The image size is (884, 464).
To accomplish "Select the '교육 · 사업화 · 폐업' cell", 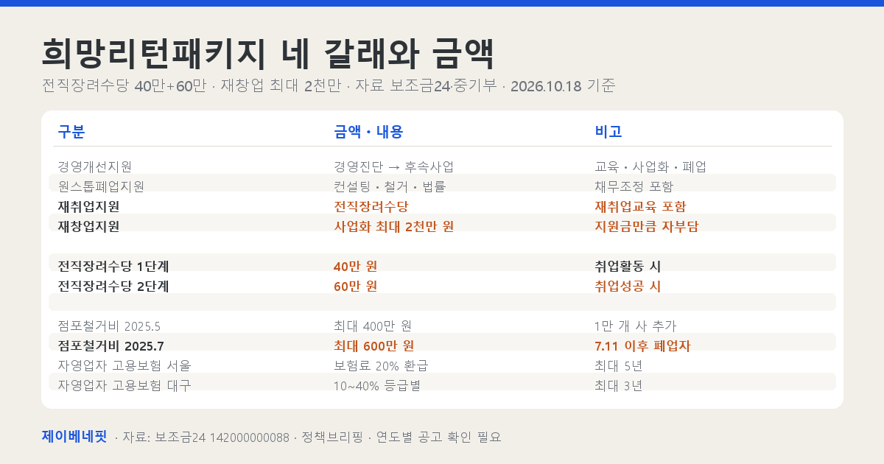I will (650, 166).
